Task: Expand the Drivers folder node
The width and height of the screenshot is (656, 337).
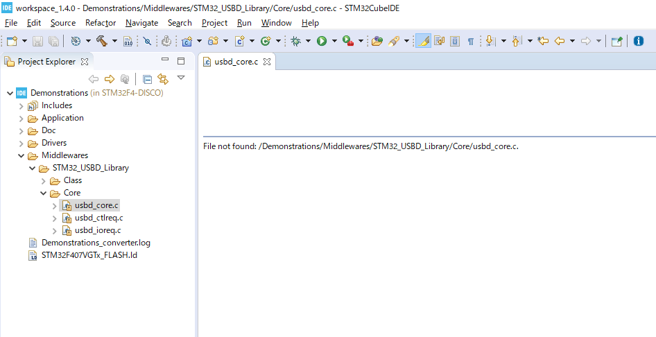Action: pos(21,144)
